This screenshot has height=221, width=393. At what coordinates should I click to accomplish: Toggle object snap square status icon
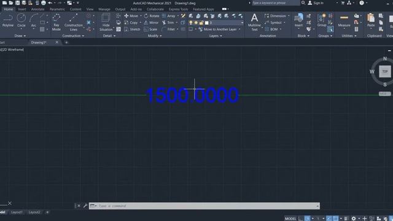(336, 219)
